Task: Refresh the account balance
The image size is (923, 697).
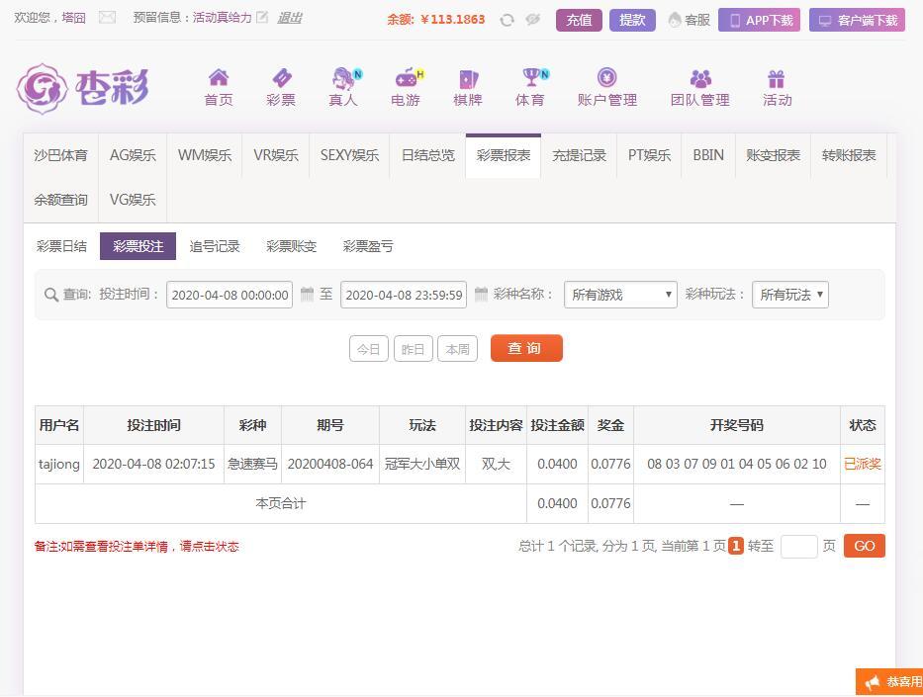Action: [x=507, y=20]
